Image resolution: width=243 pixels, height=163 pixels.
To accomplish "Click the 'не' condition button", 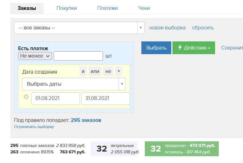I will [x=108, y=71].
